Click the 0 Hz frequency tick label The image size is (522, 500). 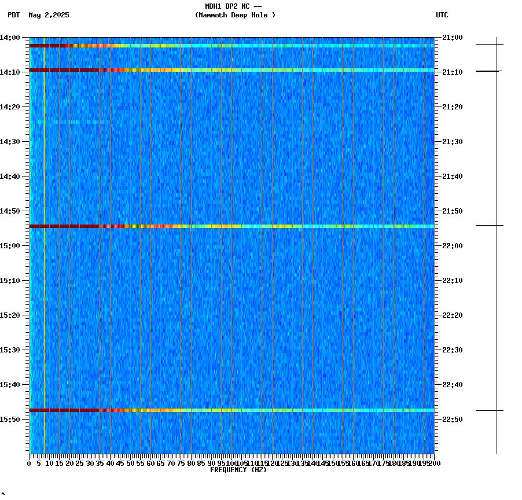(x=27, y=464)
